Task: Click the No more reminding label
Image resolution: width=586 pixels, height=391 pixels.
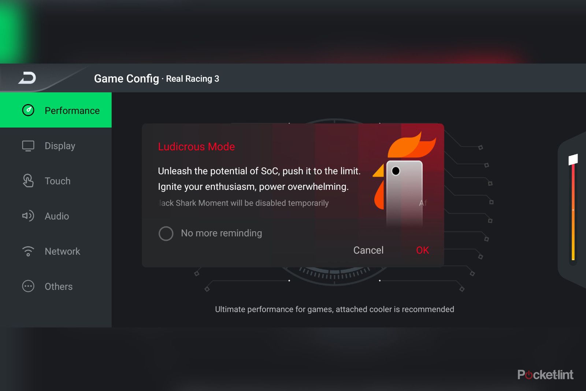Action: (x=222, y=233)
